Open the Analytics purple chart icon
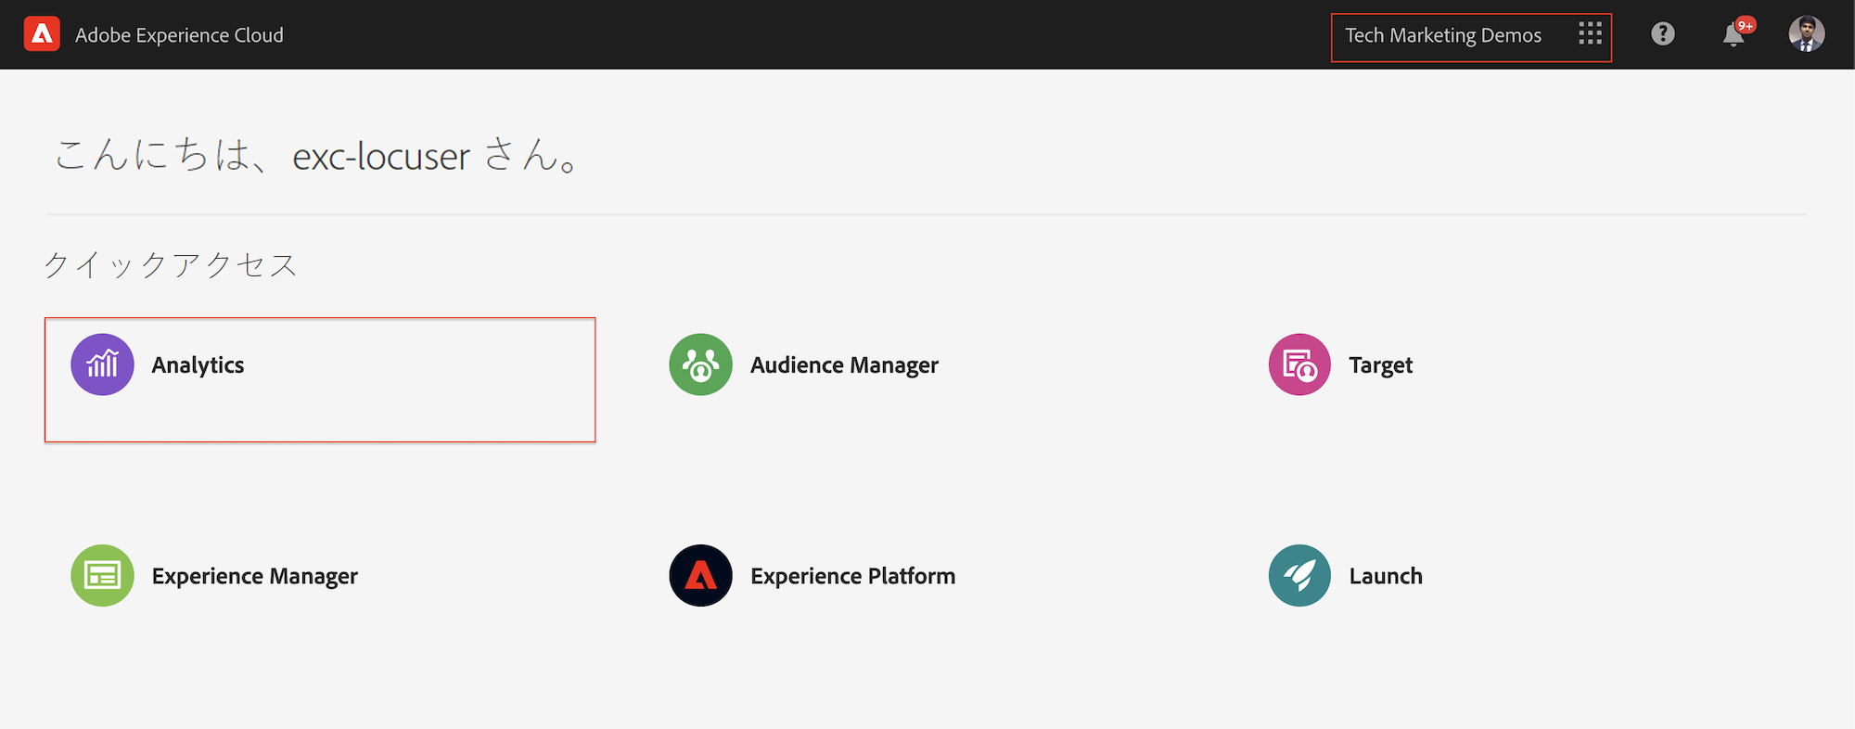1855x729 pixels. click(x=102, y=364)
